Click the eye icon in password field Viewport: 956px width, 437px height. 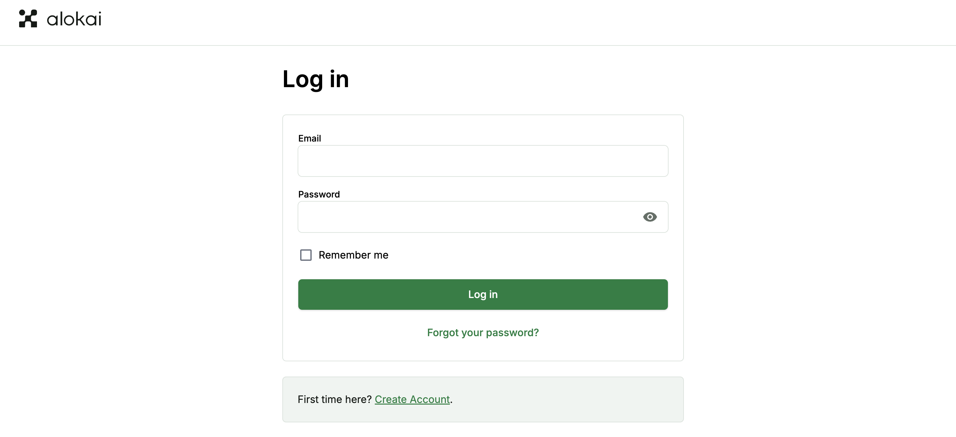pyautogui.click(x=650, y=217)
